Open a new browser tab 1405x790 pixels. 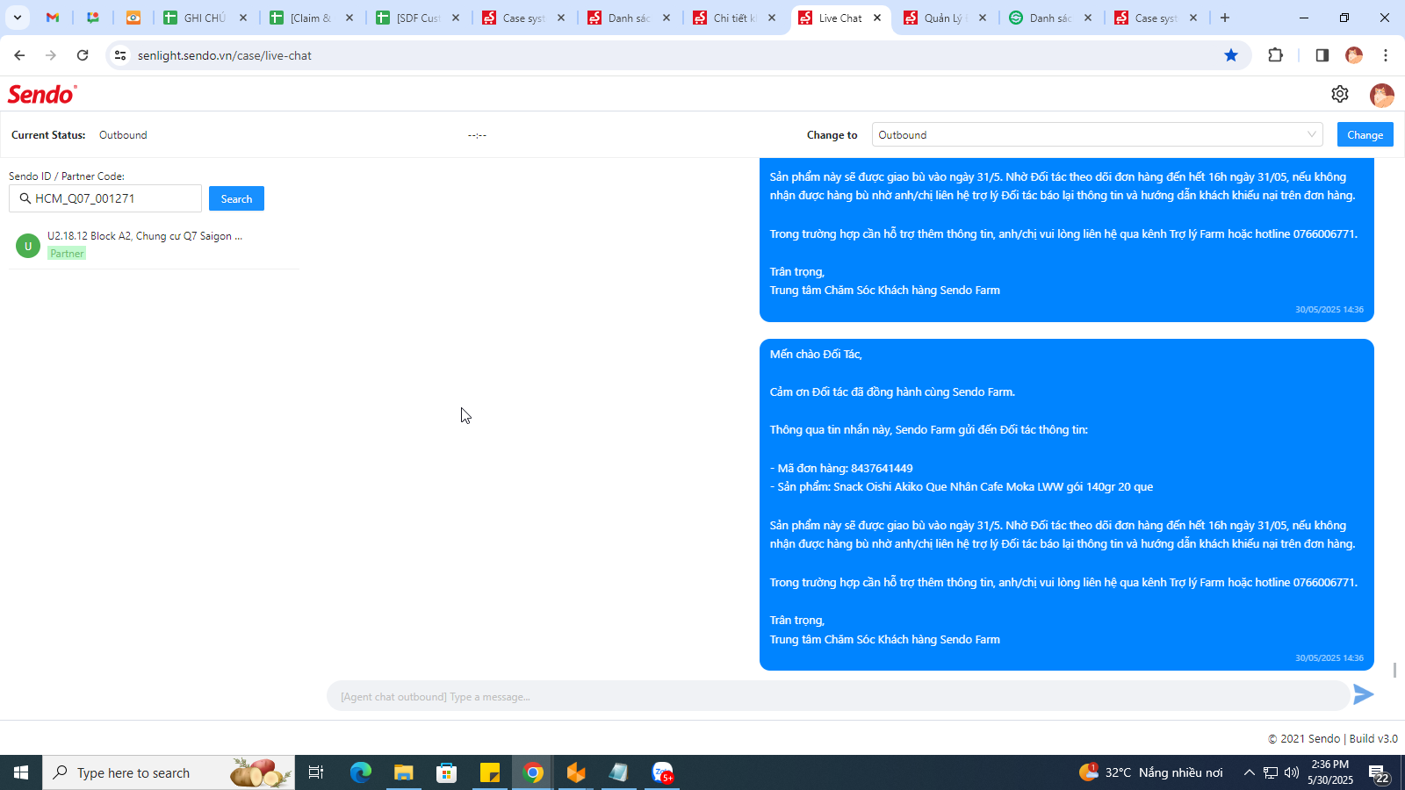[1225, 18]
